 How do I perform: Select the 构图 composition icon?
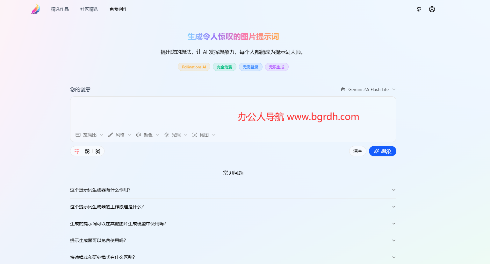coord(195,135)
